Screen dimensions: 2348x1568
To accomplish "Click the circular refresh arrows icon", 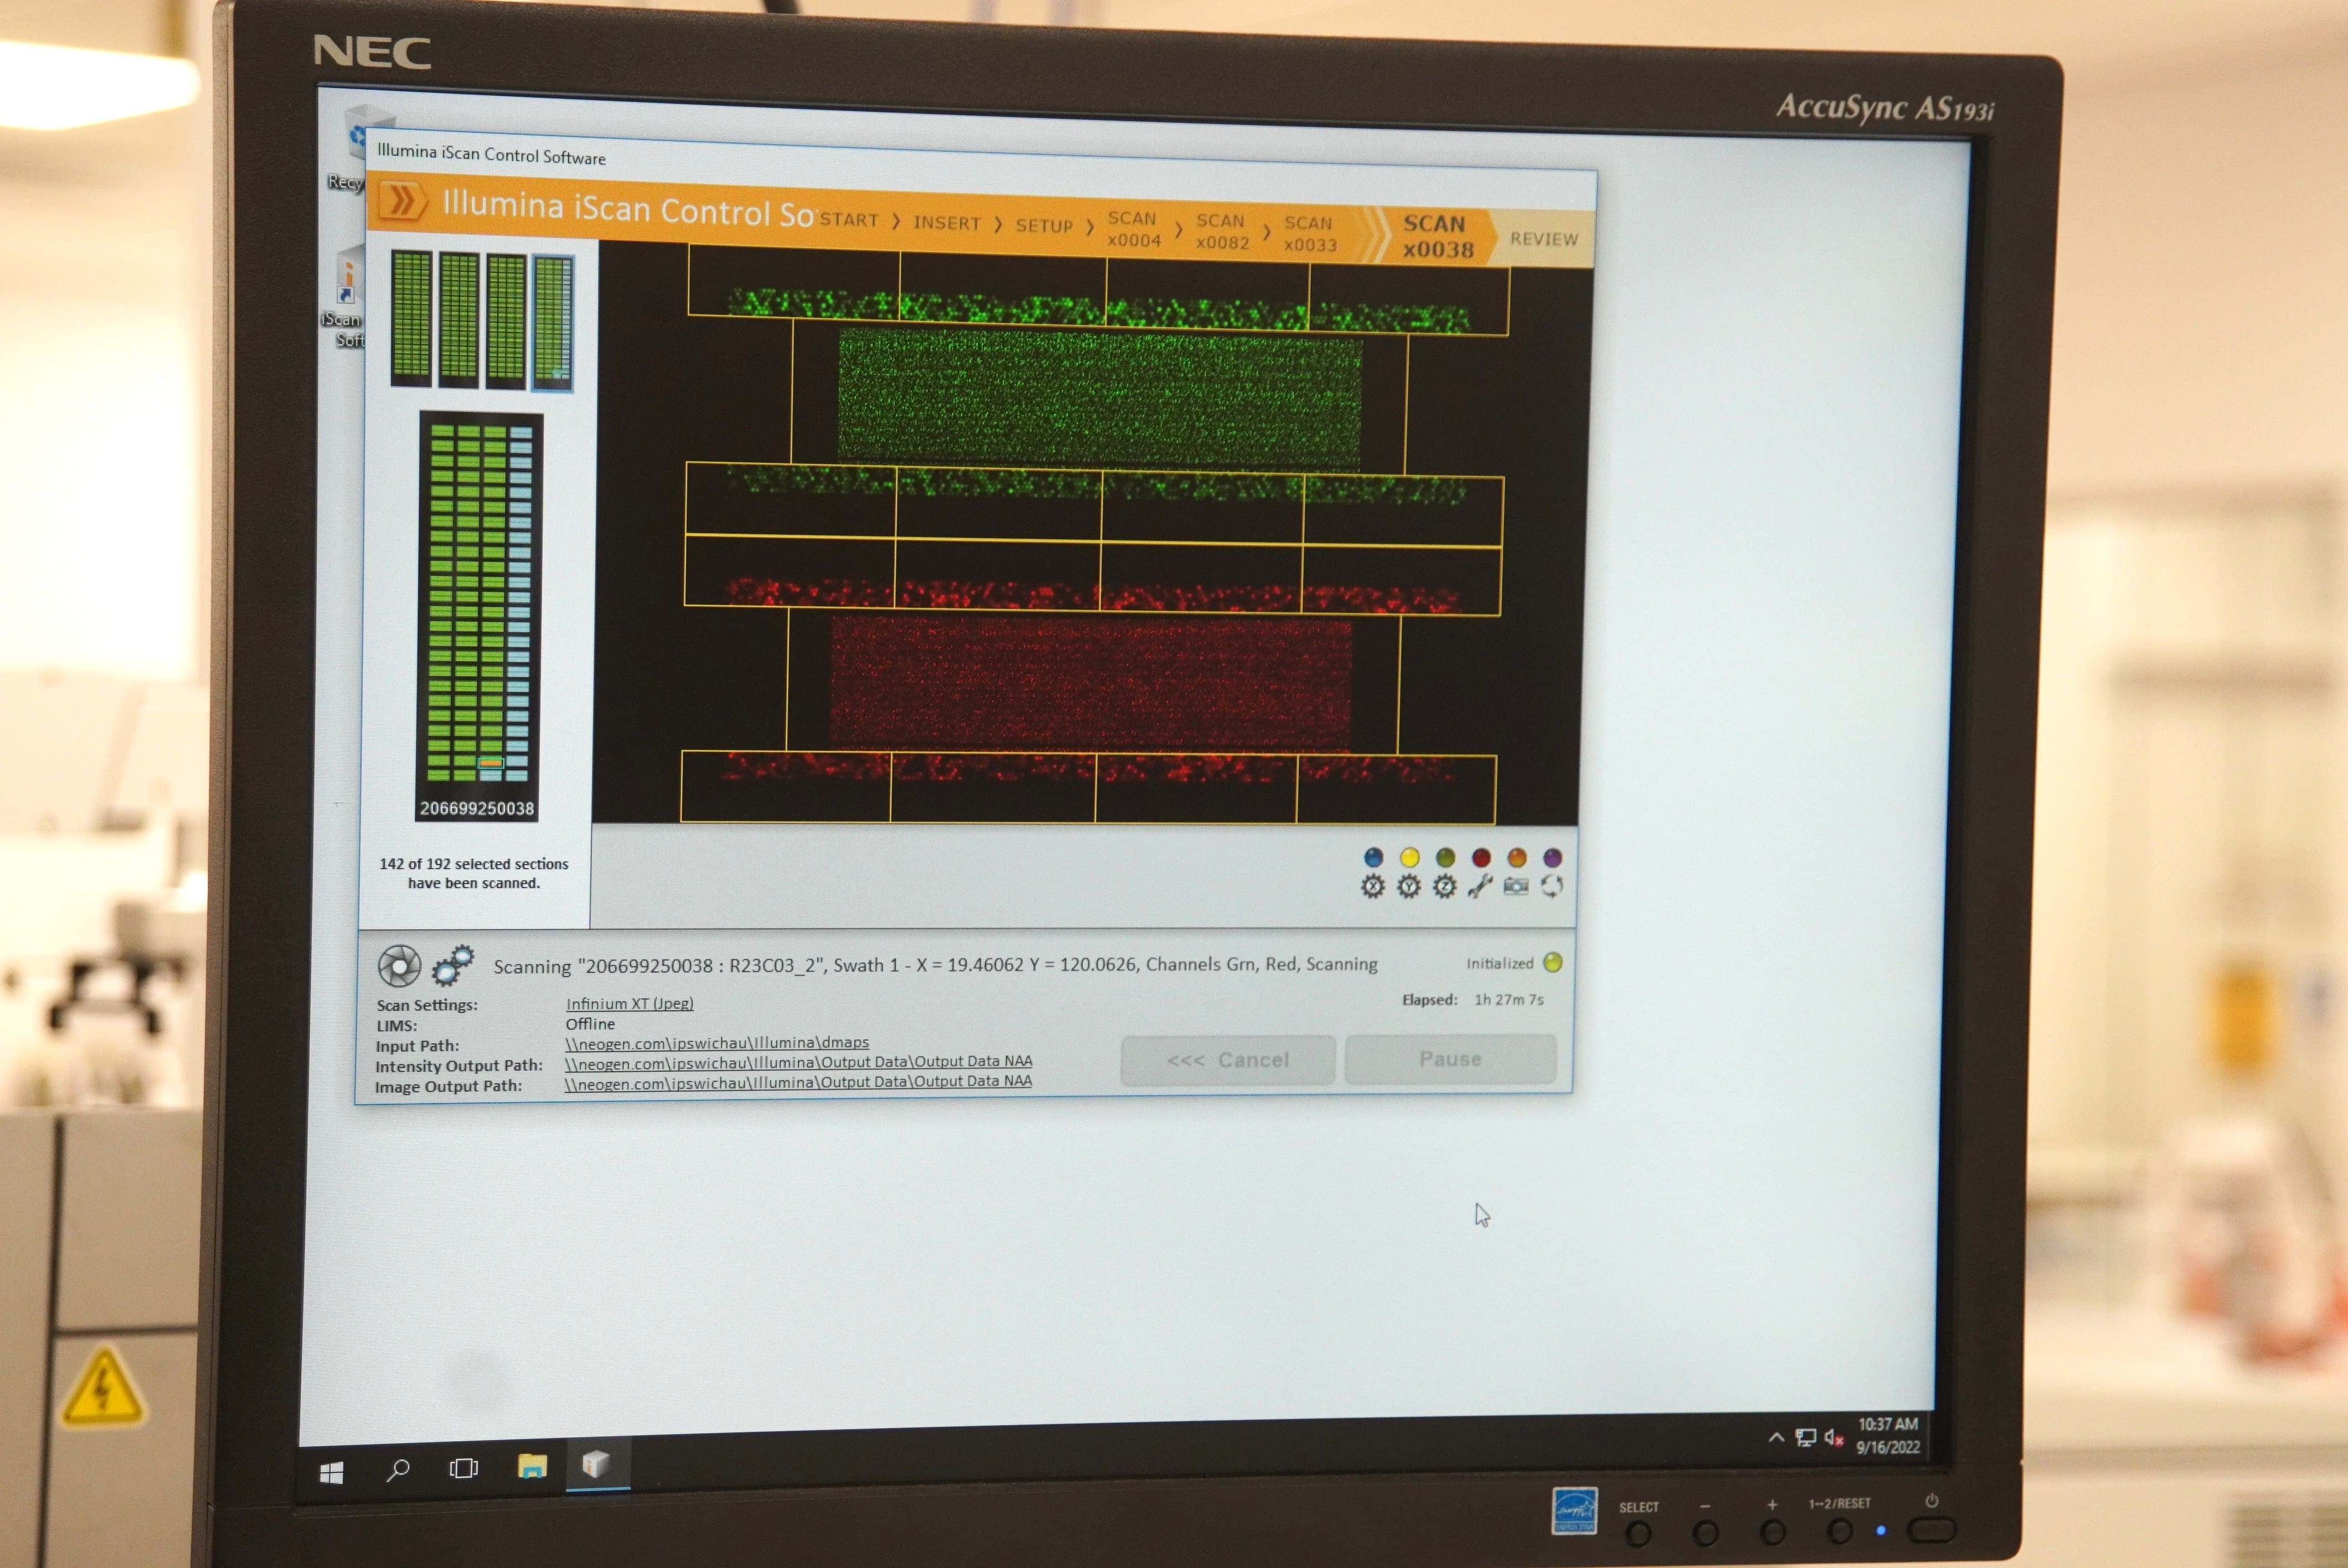I will pos(1552,886).
